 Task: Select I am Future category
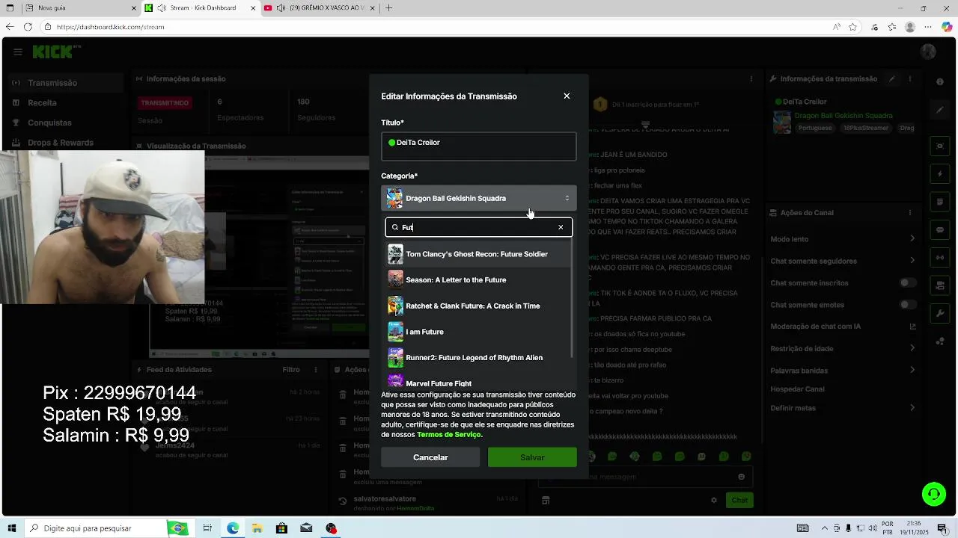click(479, 332)
